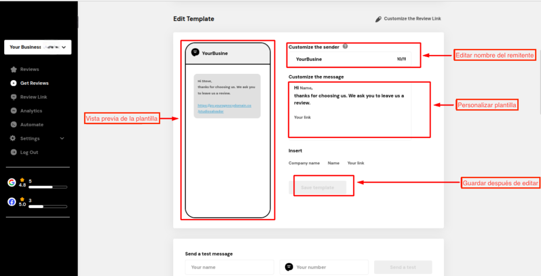Insert the Your link placeholder
Screen dimensions: 541x276
tap(356, 163)
